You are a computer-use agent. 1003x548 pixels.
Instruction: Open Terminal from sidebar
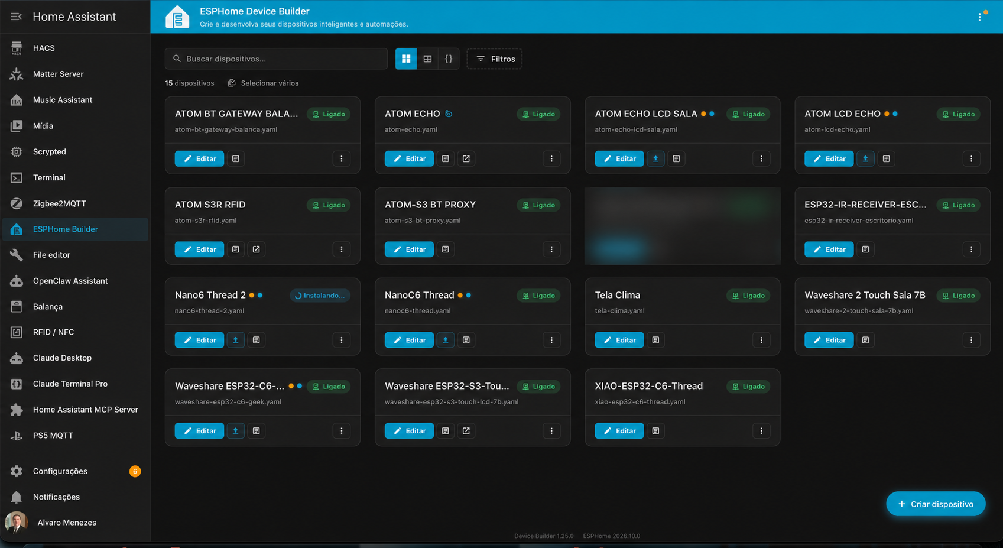point(75,177)
